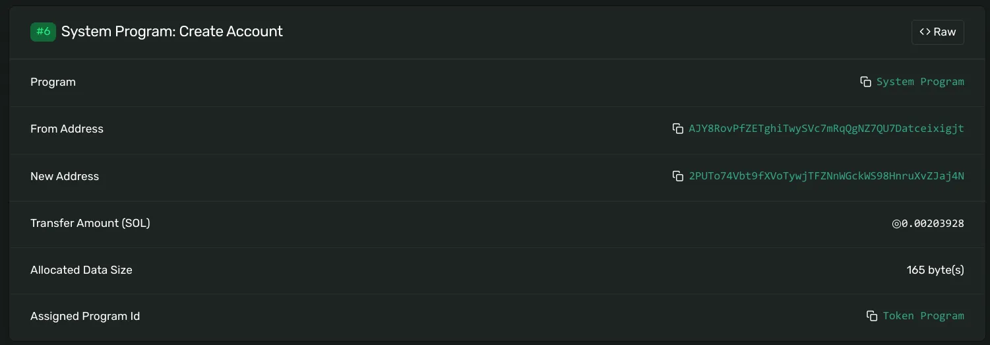This screenshot has width=990, height=345.
Task: Copy the Token Program id
Action: point(872,316)
